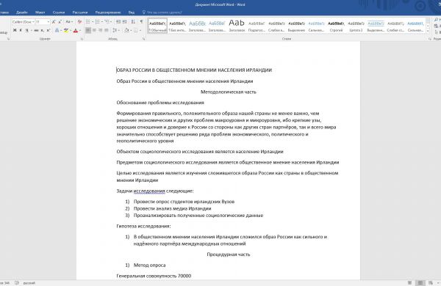Toggle strikethrough formatting

click(36, 30)
